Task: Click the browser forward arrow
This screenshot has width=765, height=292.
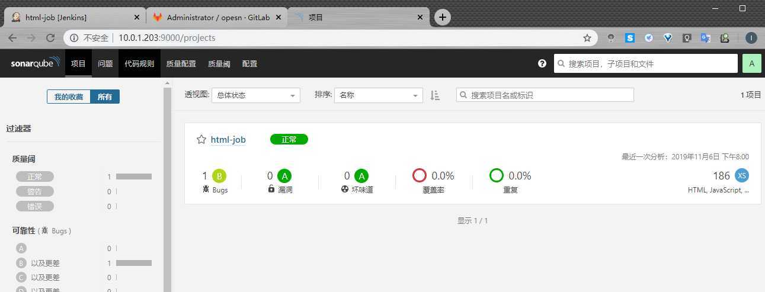Action: click(x=31, y=38)
